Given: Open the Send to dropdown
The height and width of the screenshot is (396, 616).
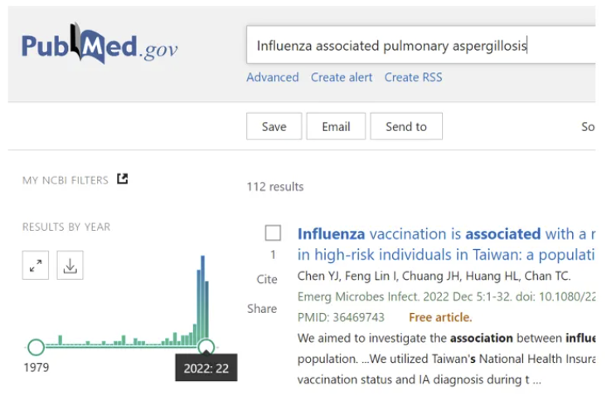Looking at the screenshot, I should (405, 126).
